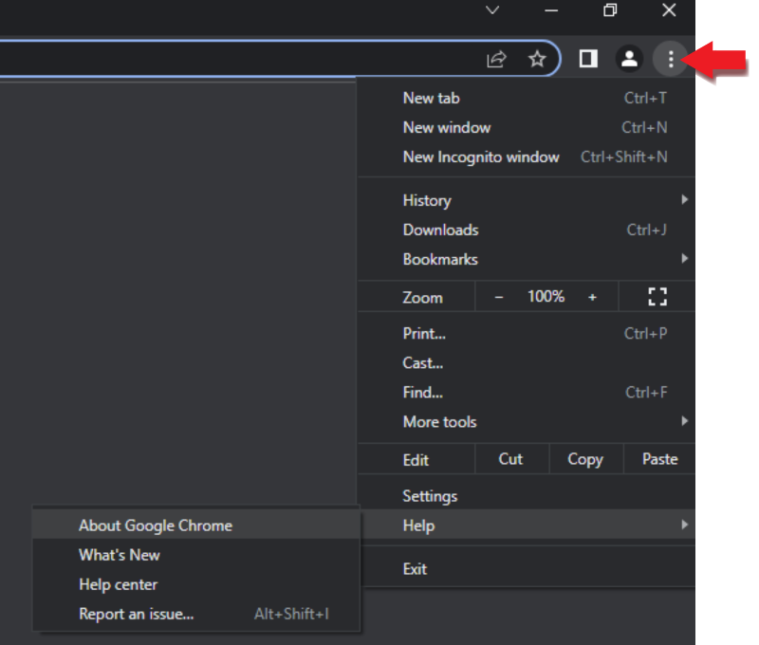The image size is (759, 645).
Task: Copy using the Copy button
Action: point(585,458)
